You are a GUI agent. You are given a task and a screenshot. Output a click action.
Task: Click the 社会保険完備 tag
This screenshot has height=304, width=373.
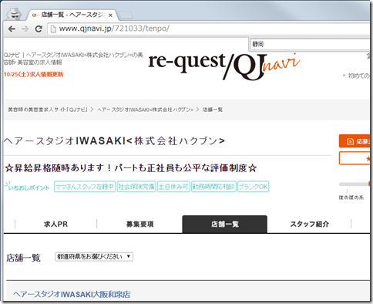tap(136, 187)
